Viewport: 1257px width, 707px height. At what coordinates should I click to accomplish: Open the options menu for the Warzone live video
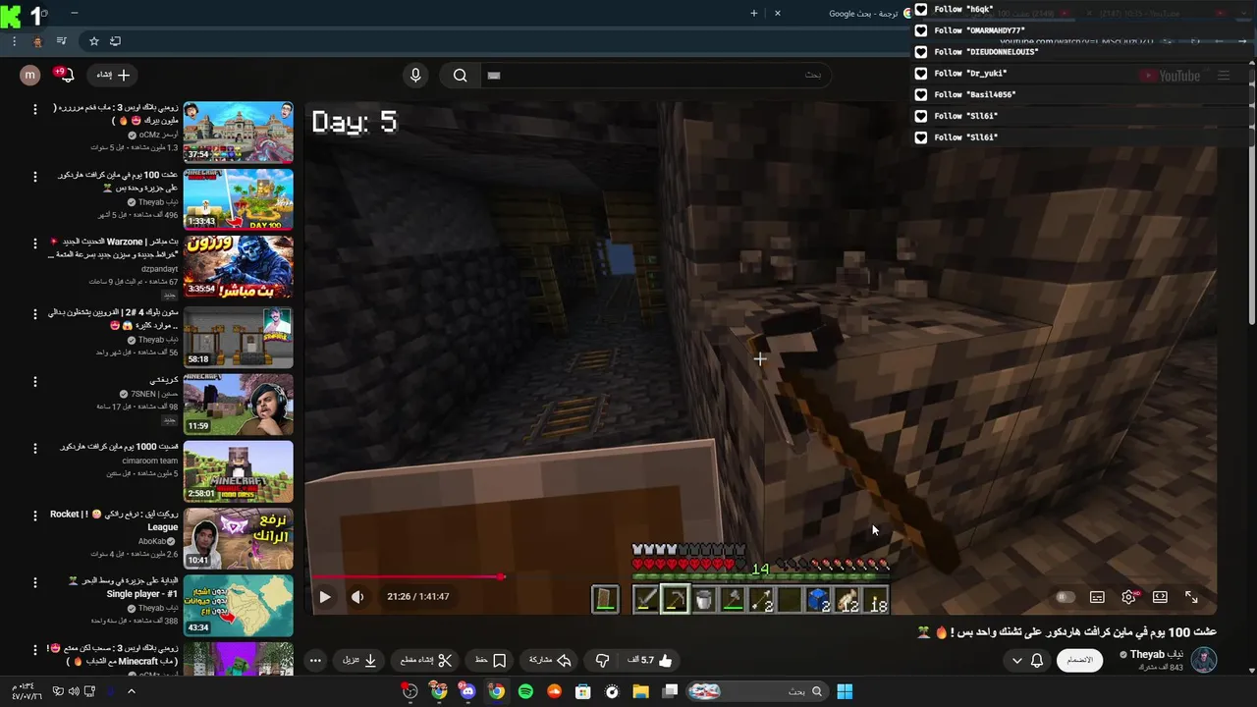point(35,245)
